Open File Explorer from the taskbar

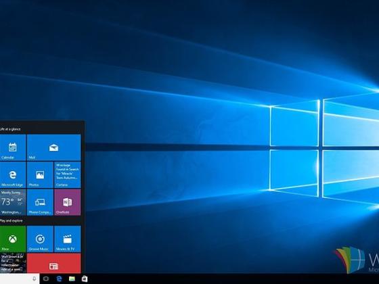[x=72, y=279]
